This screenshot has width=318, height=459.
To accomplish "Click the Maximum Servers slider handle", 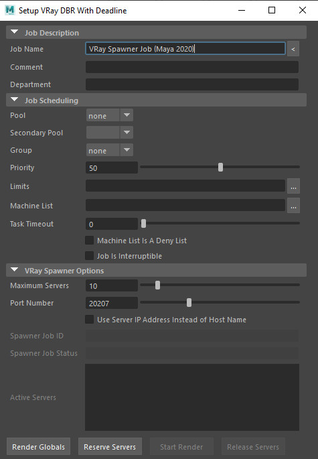I will 158,285.
